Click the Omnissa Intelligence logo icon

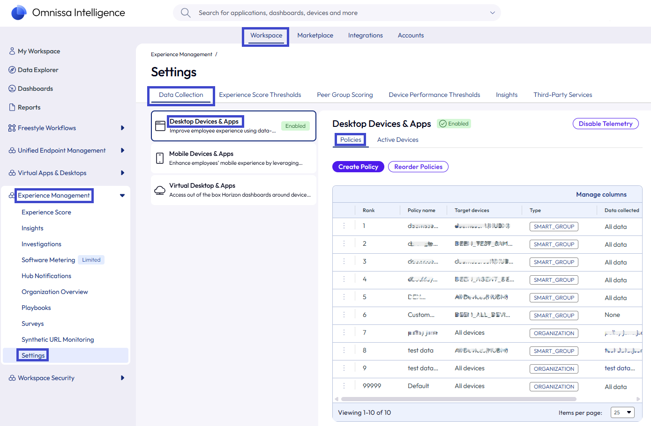click(x=19, y=13)
